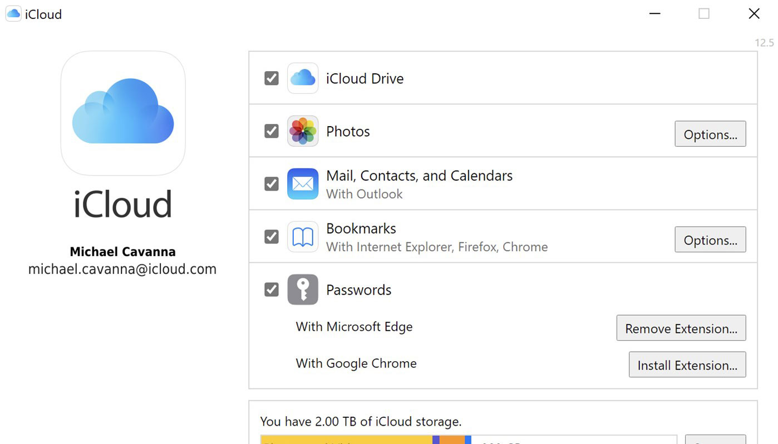Screen dimensions: 778x444
Task: Click the Passwords key icon
Action: pos(303,290)
